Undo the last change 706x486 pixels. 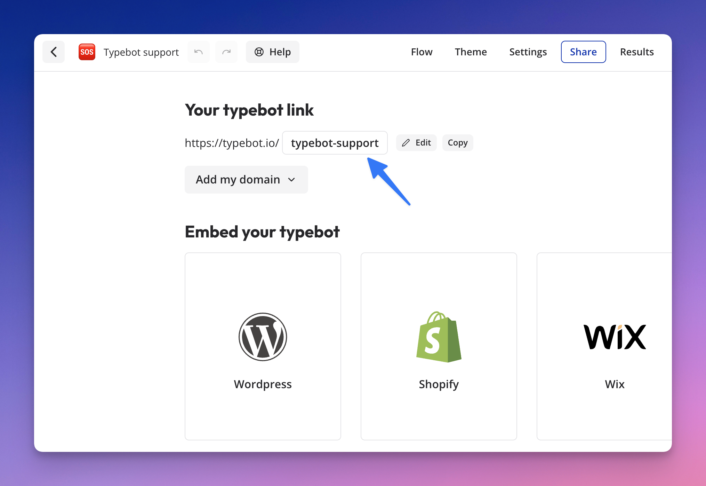pos(198,52)
